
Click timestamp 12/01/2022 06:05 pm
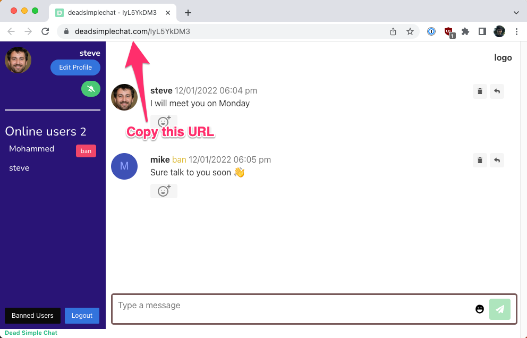point(229,159)
